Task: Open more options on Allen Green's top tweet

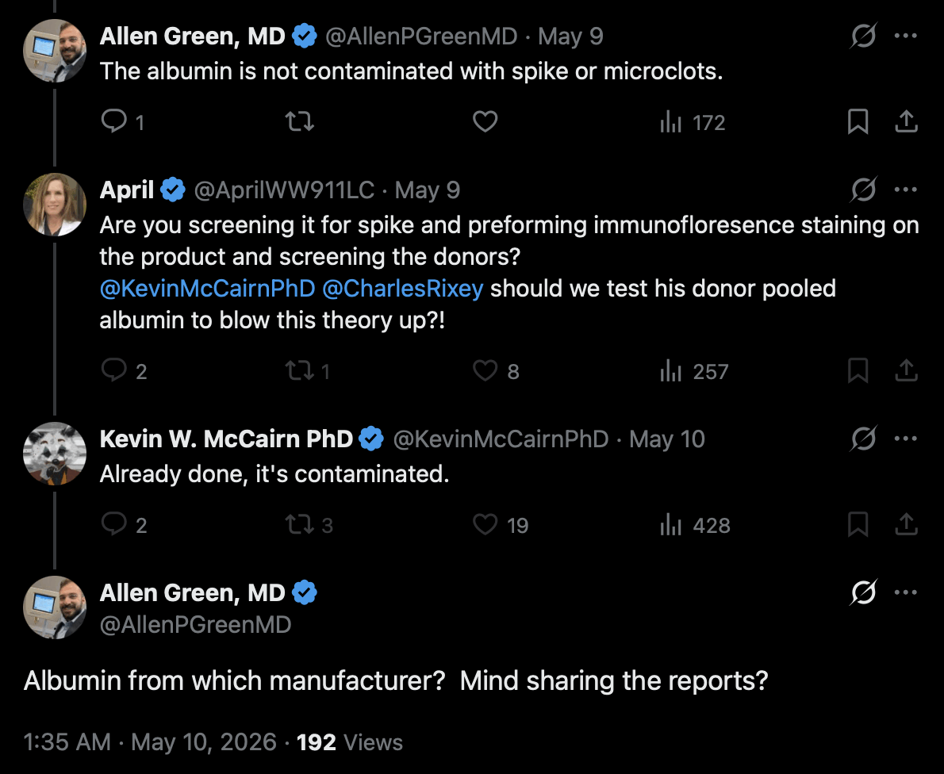Action: (906, 36)
